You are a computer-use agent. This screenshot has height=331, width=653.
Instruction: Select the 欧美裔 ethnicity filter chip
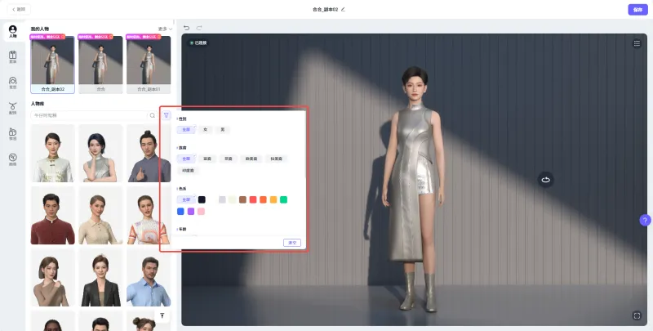tap(251, 159)
